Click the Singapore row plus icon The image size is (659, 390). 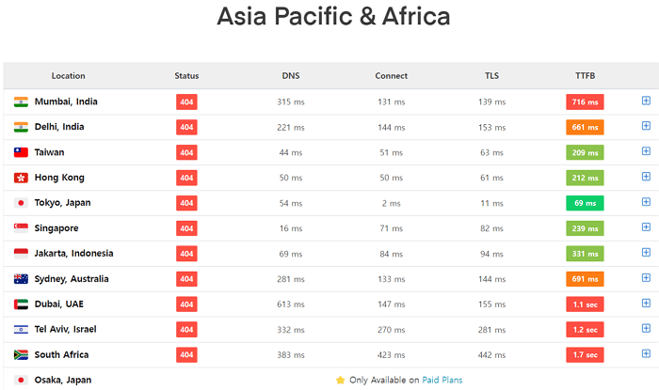646,226
